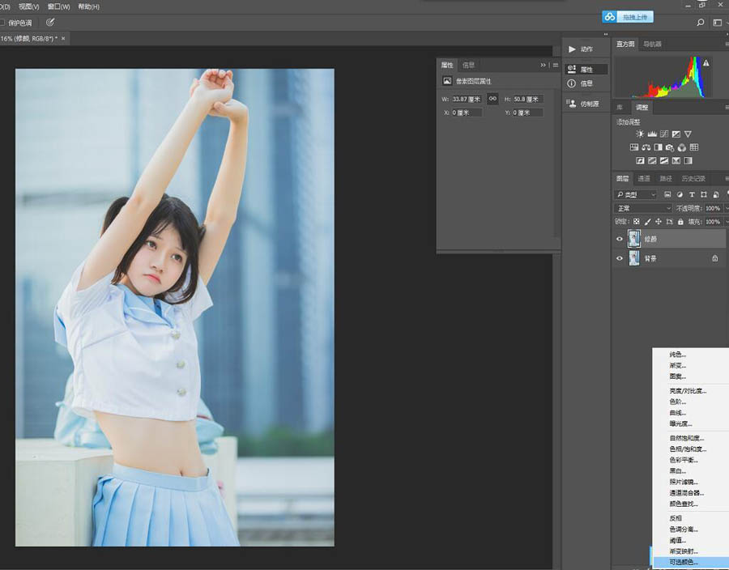Open the blend mode dropdown (正常)
This screenshot has width=729, height=570.
point(644,208)
